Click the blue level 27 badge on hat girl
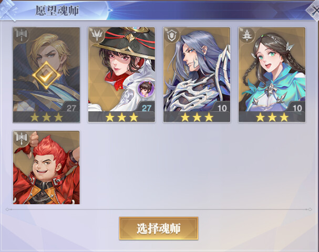 point(146,108)
